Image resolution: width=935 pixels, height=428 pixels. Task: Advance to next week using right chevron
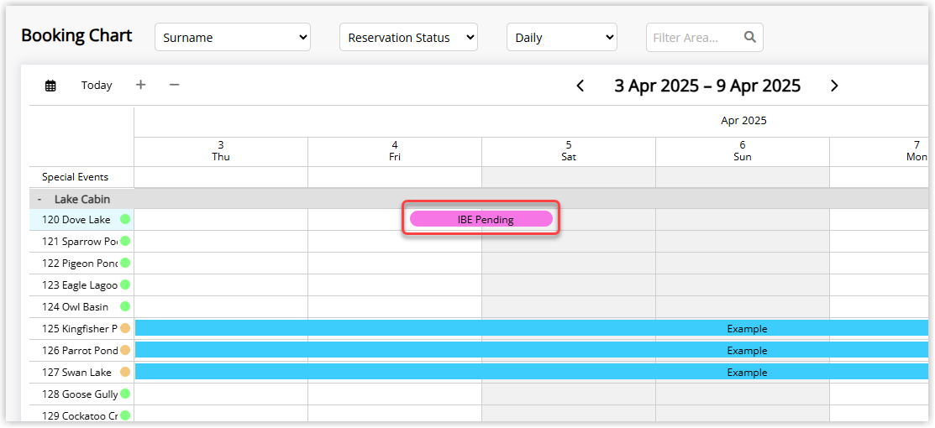(833, 86)
